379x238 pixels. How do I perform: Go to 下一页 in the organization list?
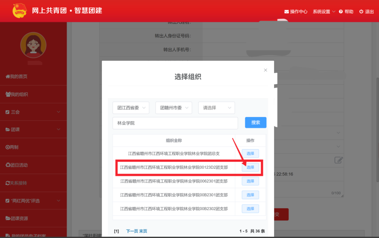click(131, 231)
